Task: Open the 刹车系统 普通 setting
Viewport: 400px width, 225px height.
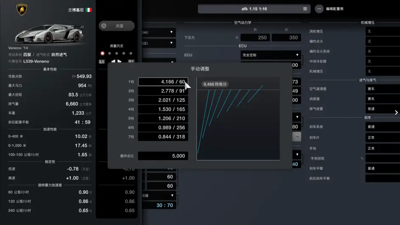Action: coord(383,127)
